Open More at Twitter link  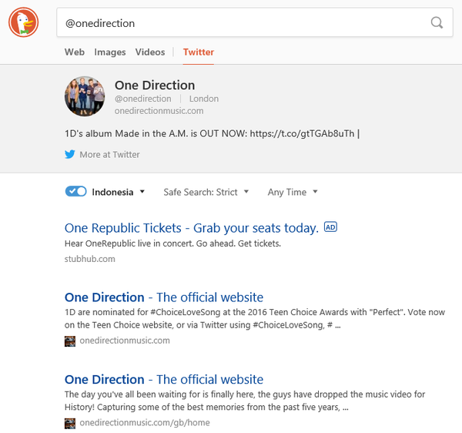(109, 154)
